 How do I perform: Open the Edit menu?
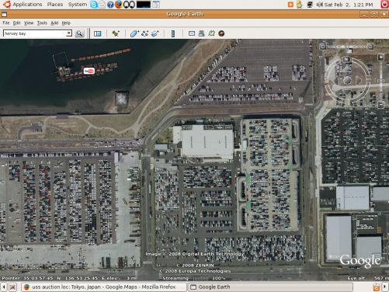17,23
